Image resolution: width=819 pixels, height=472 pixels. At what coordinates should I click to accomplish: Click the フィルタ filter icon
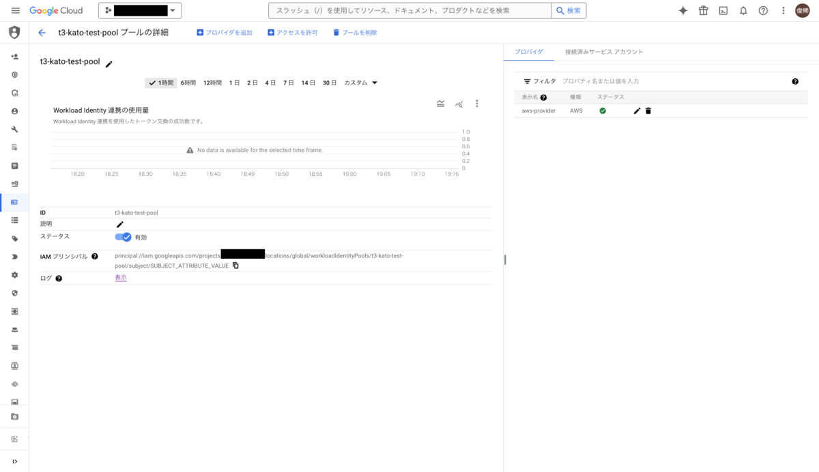tap(527, 81)
